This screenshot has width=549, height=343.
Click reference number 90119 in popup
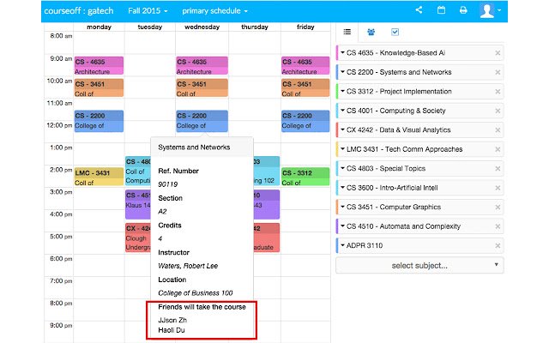[x=168, y=184]
